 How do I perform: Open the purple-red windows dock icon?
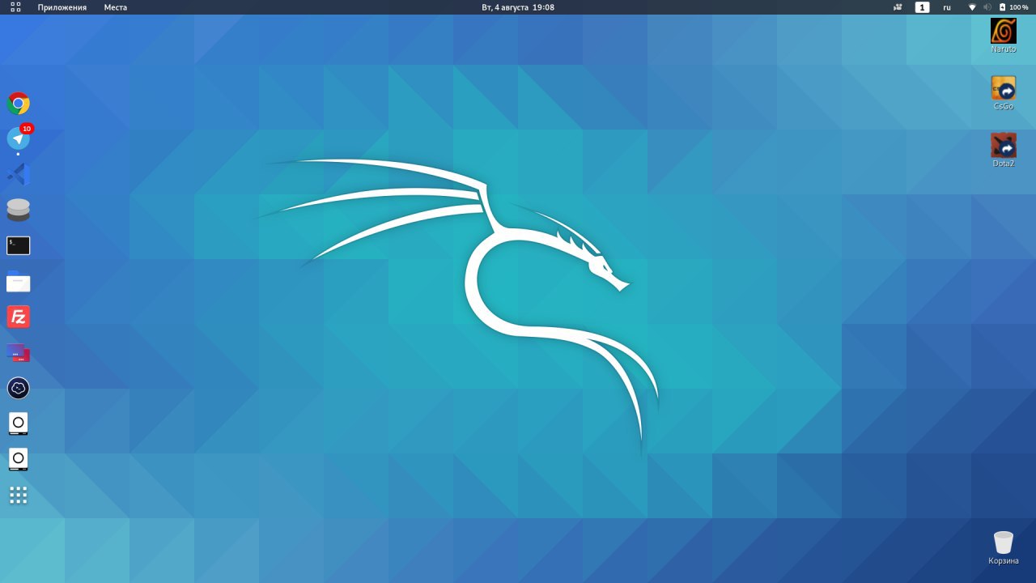(19, 352)
